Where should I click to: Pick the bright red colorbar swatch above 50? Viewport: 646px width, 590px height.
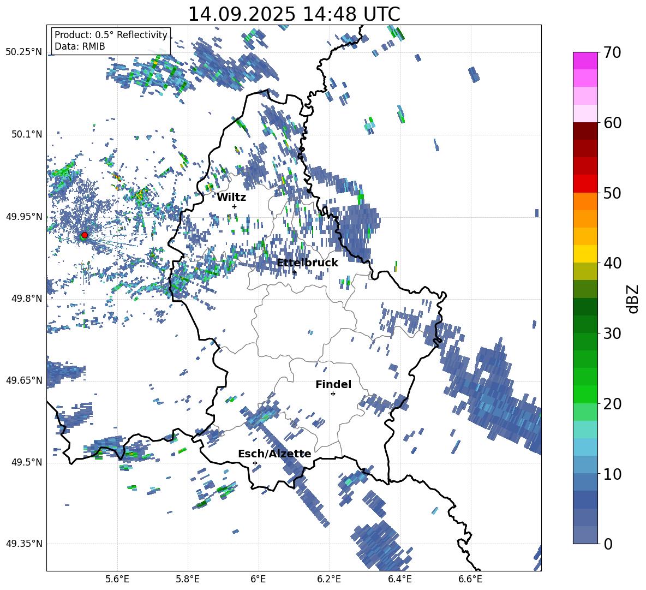[x=585, y=183]
